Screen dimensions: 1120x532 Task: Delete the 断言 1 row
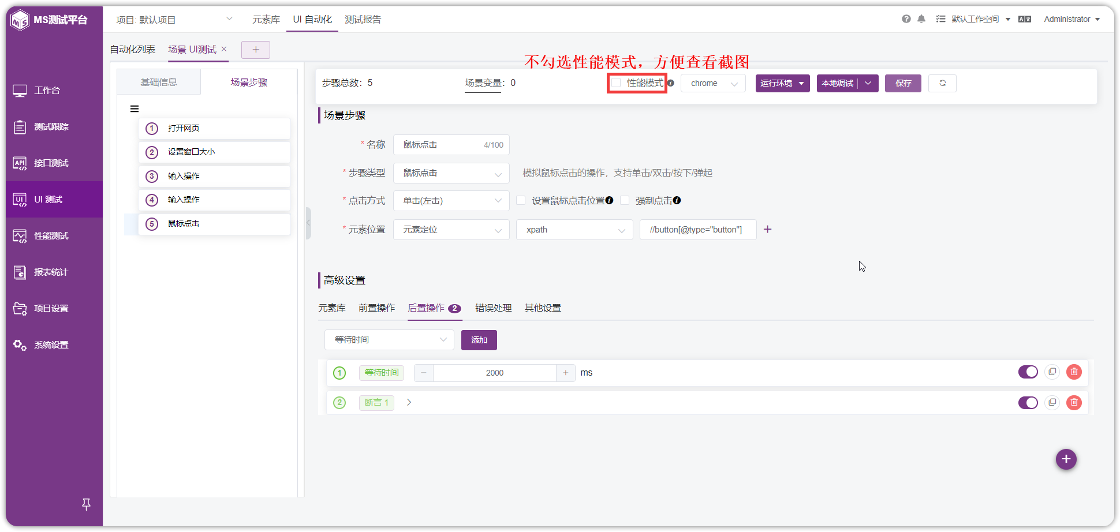(1074, 403)
